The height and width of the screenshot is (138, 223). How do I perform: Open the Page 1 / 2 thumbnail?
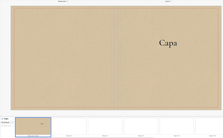pos(69,126)
